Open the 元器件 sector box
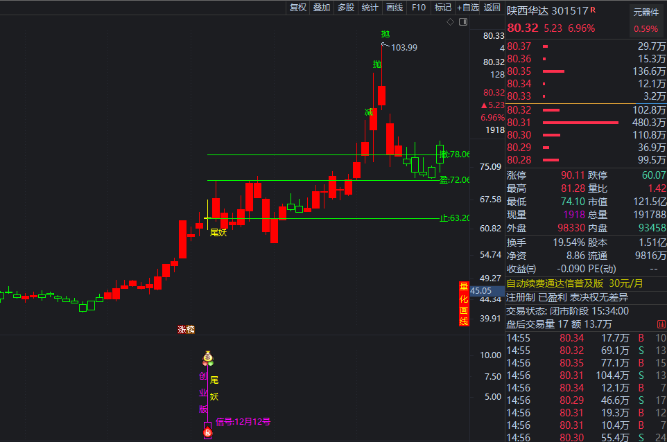 (646, 12)
